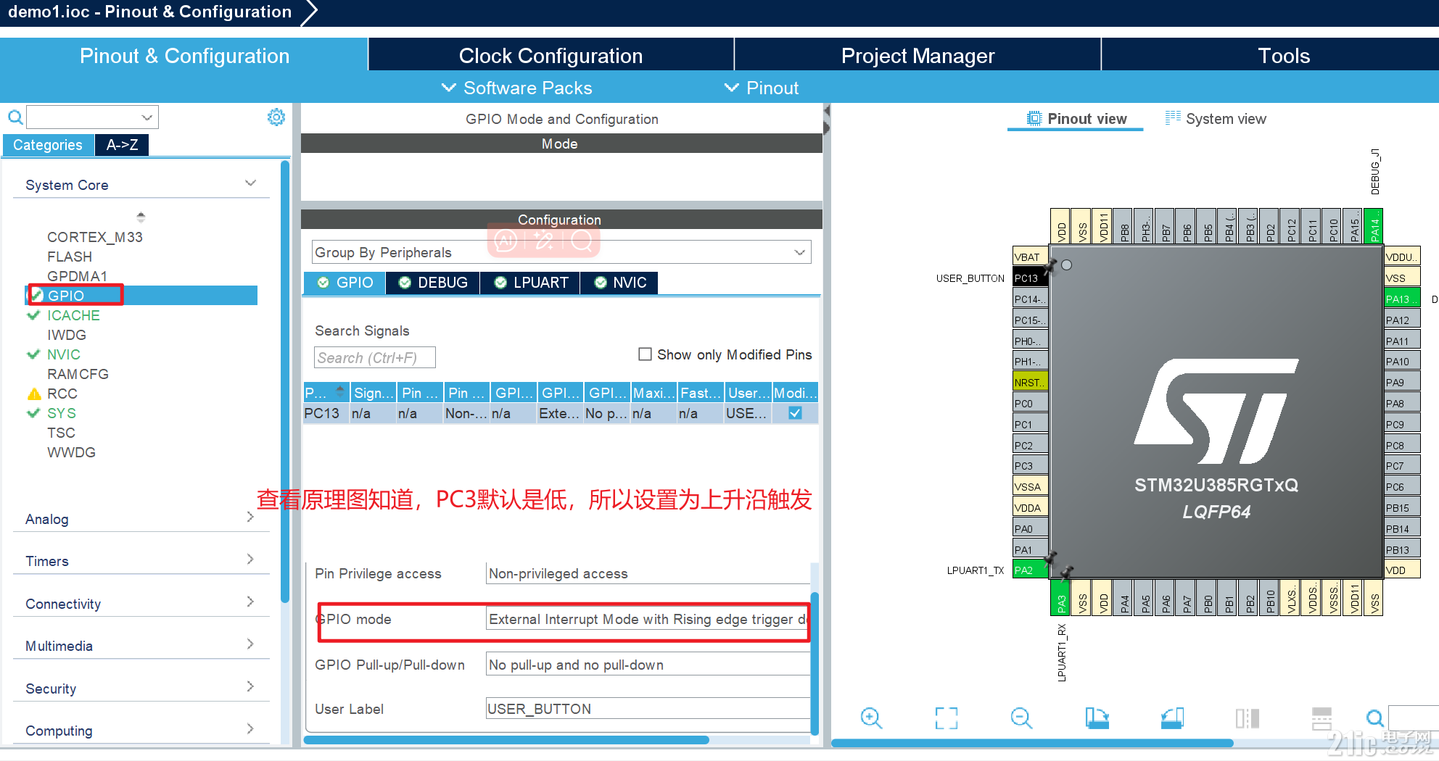Open the NVIC peripheral tab
1439x761 pixels.
click(619, 283)
